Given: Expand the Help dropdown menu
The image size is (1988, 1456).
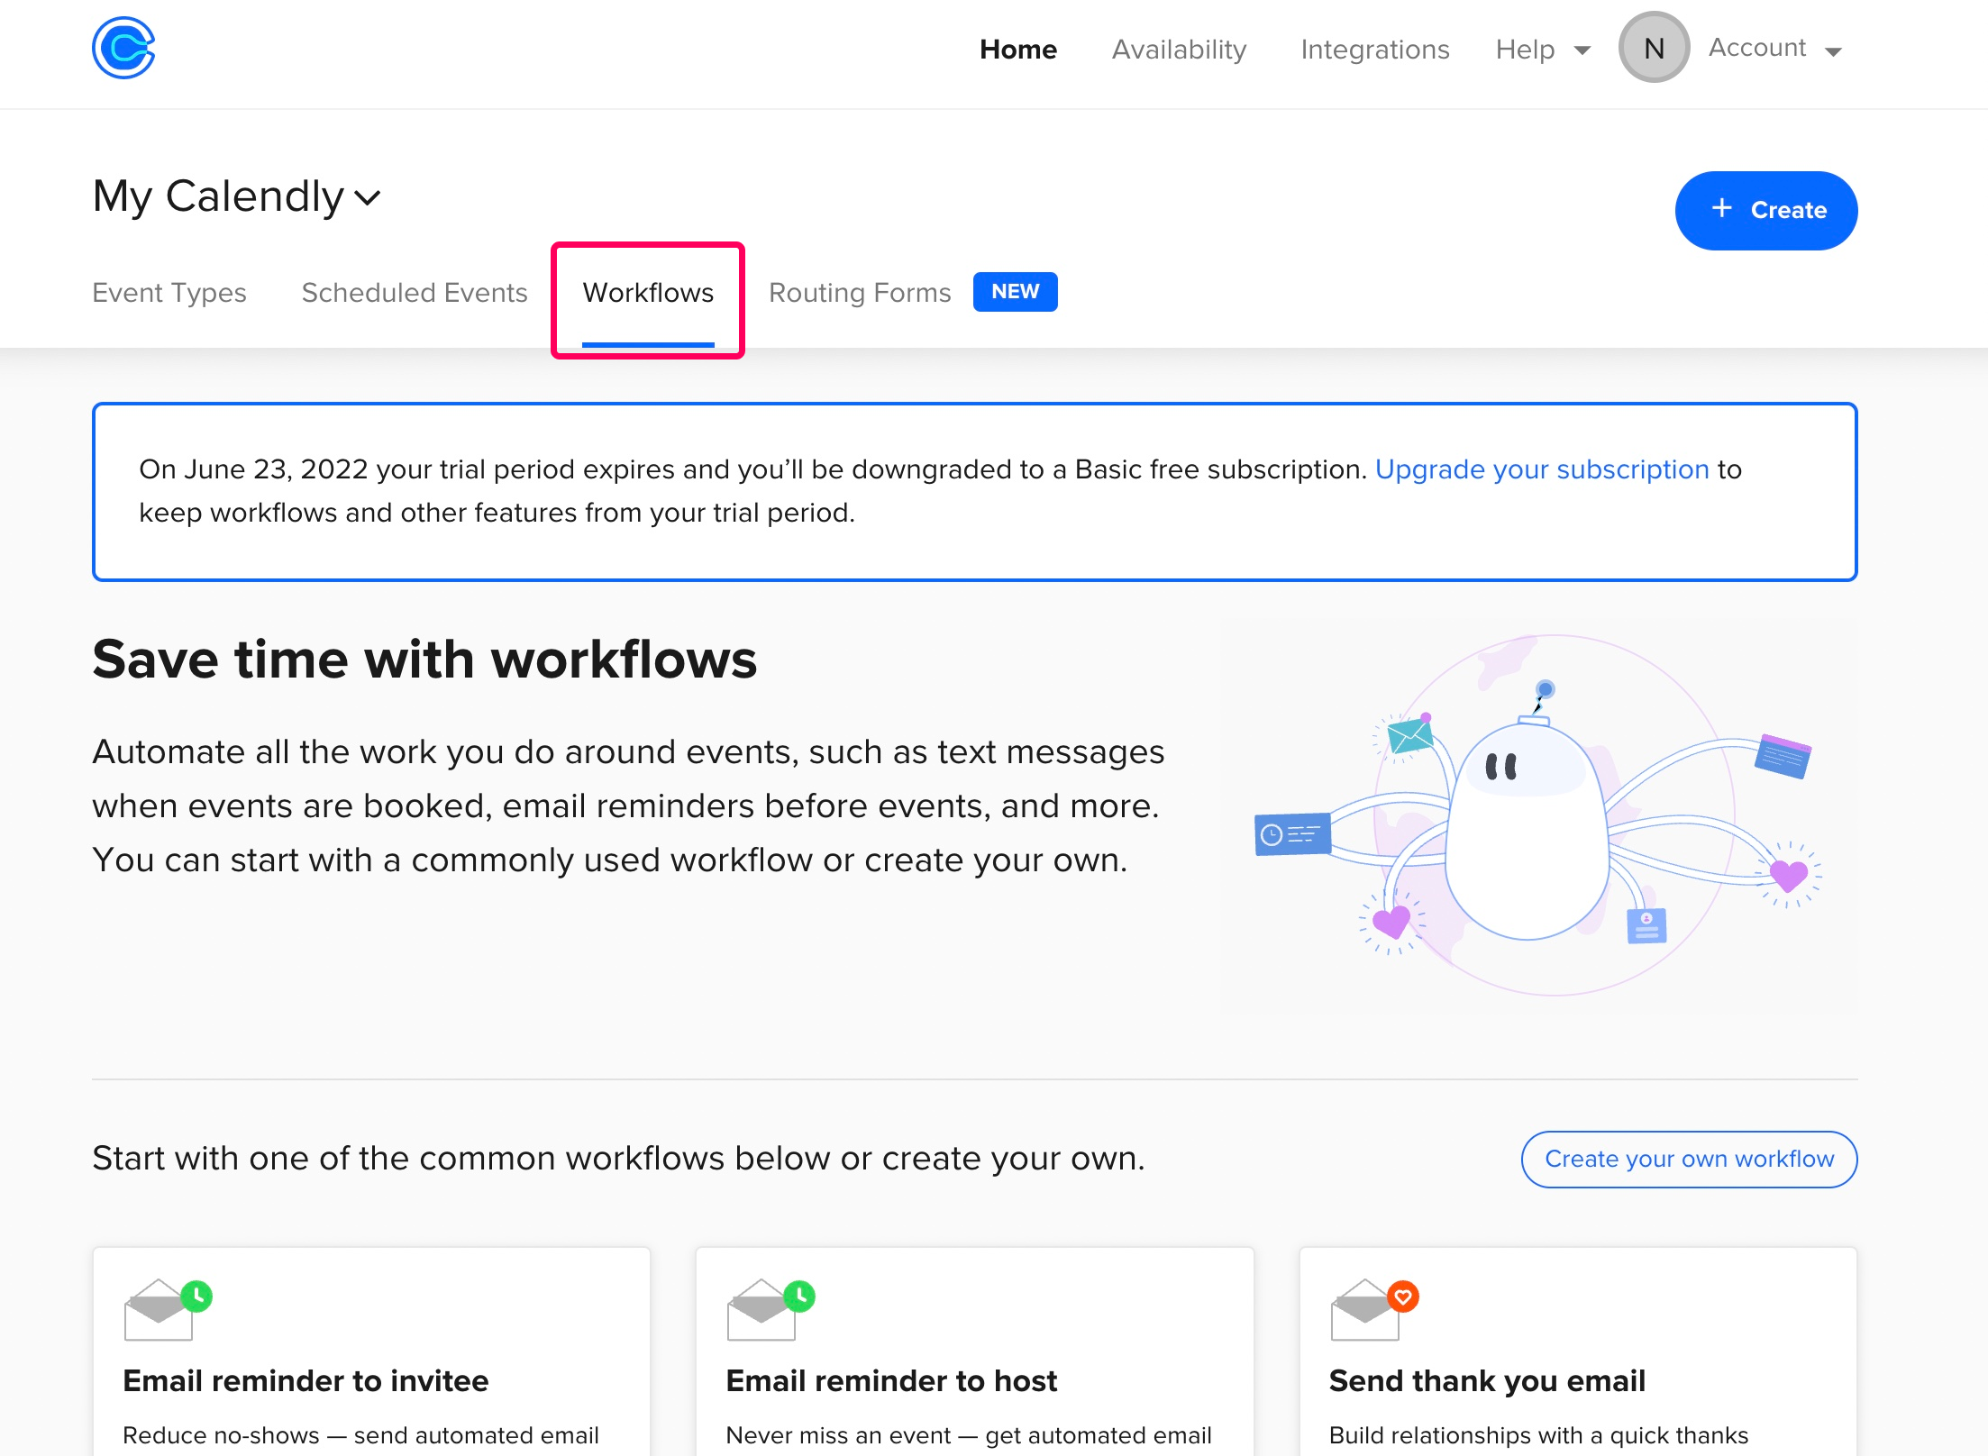Looking at the screenshot, I should pos(1543,50).
